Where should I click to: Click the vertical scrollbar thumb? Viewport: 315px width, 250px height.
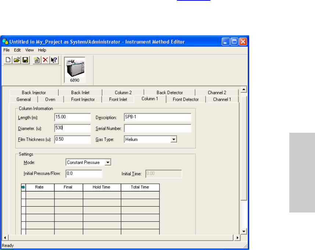tap(244, 149)
